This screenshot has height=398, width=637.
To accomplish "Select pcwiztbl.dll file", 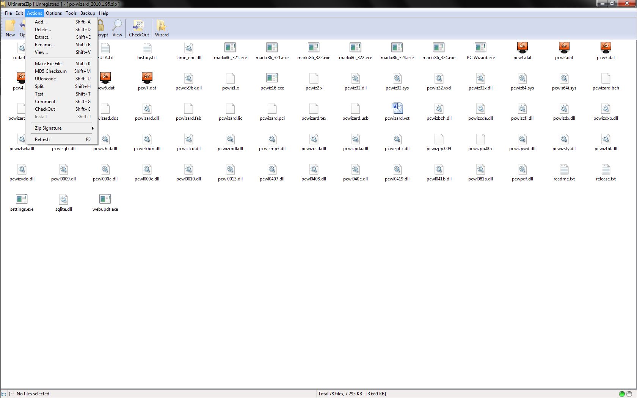I will coord(606,142).
